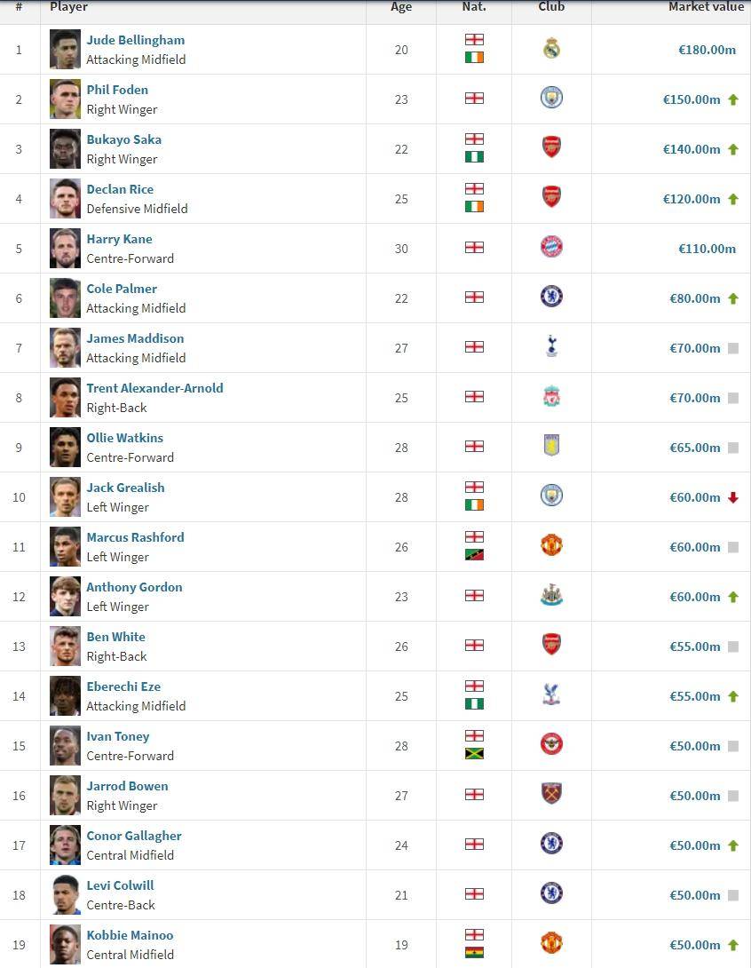Click Marcus Rashford's portrait thumbnail
This screenshot has height=968, width=751.
click(66, 546)
